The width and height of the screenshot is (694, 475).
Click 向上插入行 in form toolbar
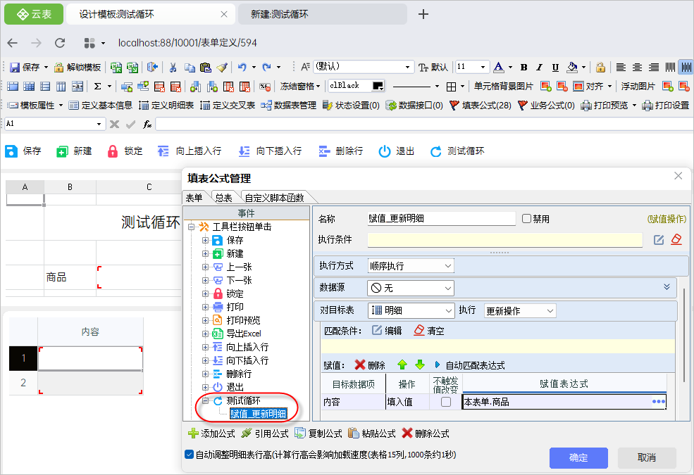(x=190, y=151)
